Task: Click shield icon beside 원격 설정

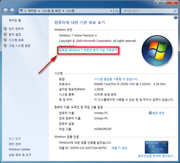Action: click(5, 34)
